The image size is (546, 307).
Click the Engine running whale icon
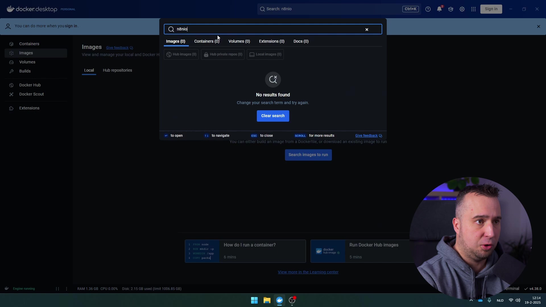(7, 289)
